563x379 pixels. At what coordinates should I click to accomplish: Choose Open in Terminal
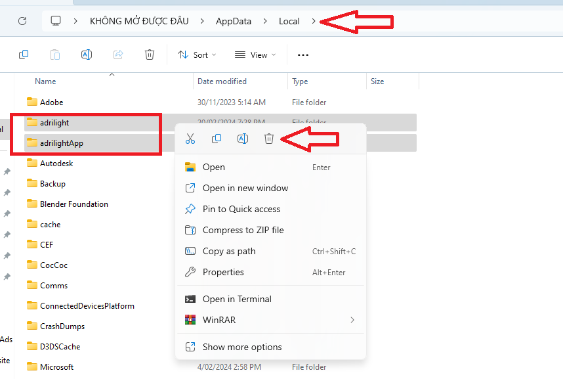(270, 299)
